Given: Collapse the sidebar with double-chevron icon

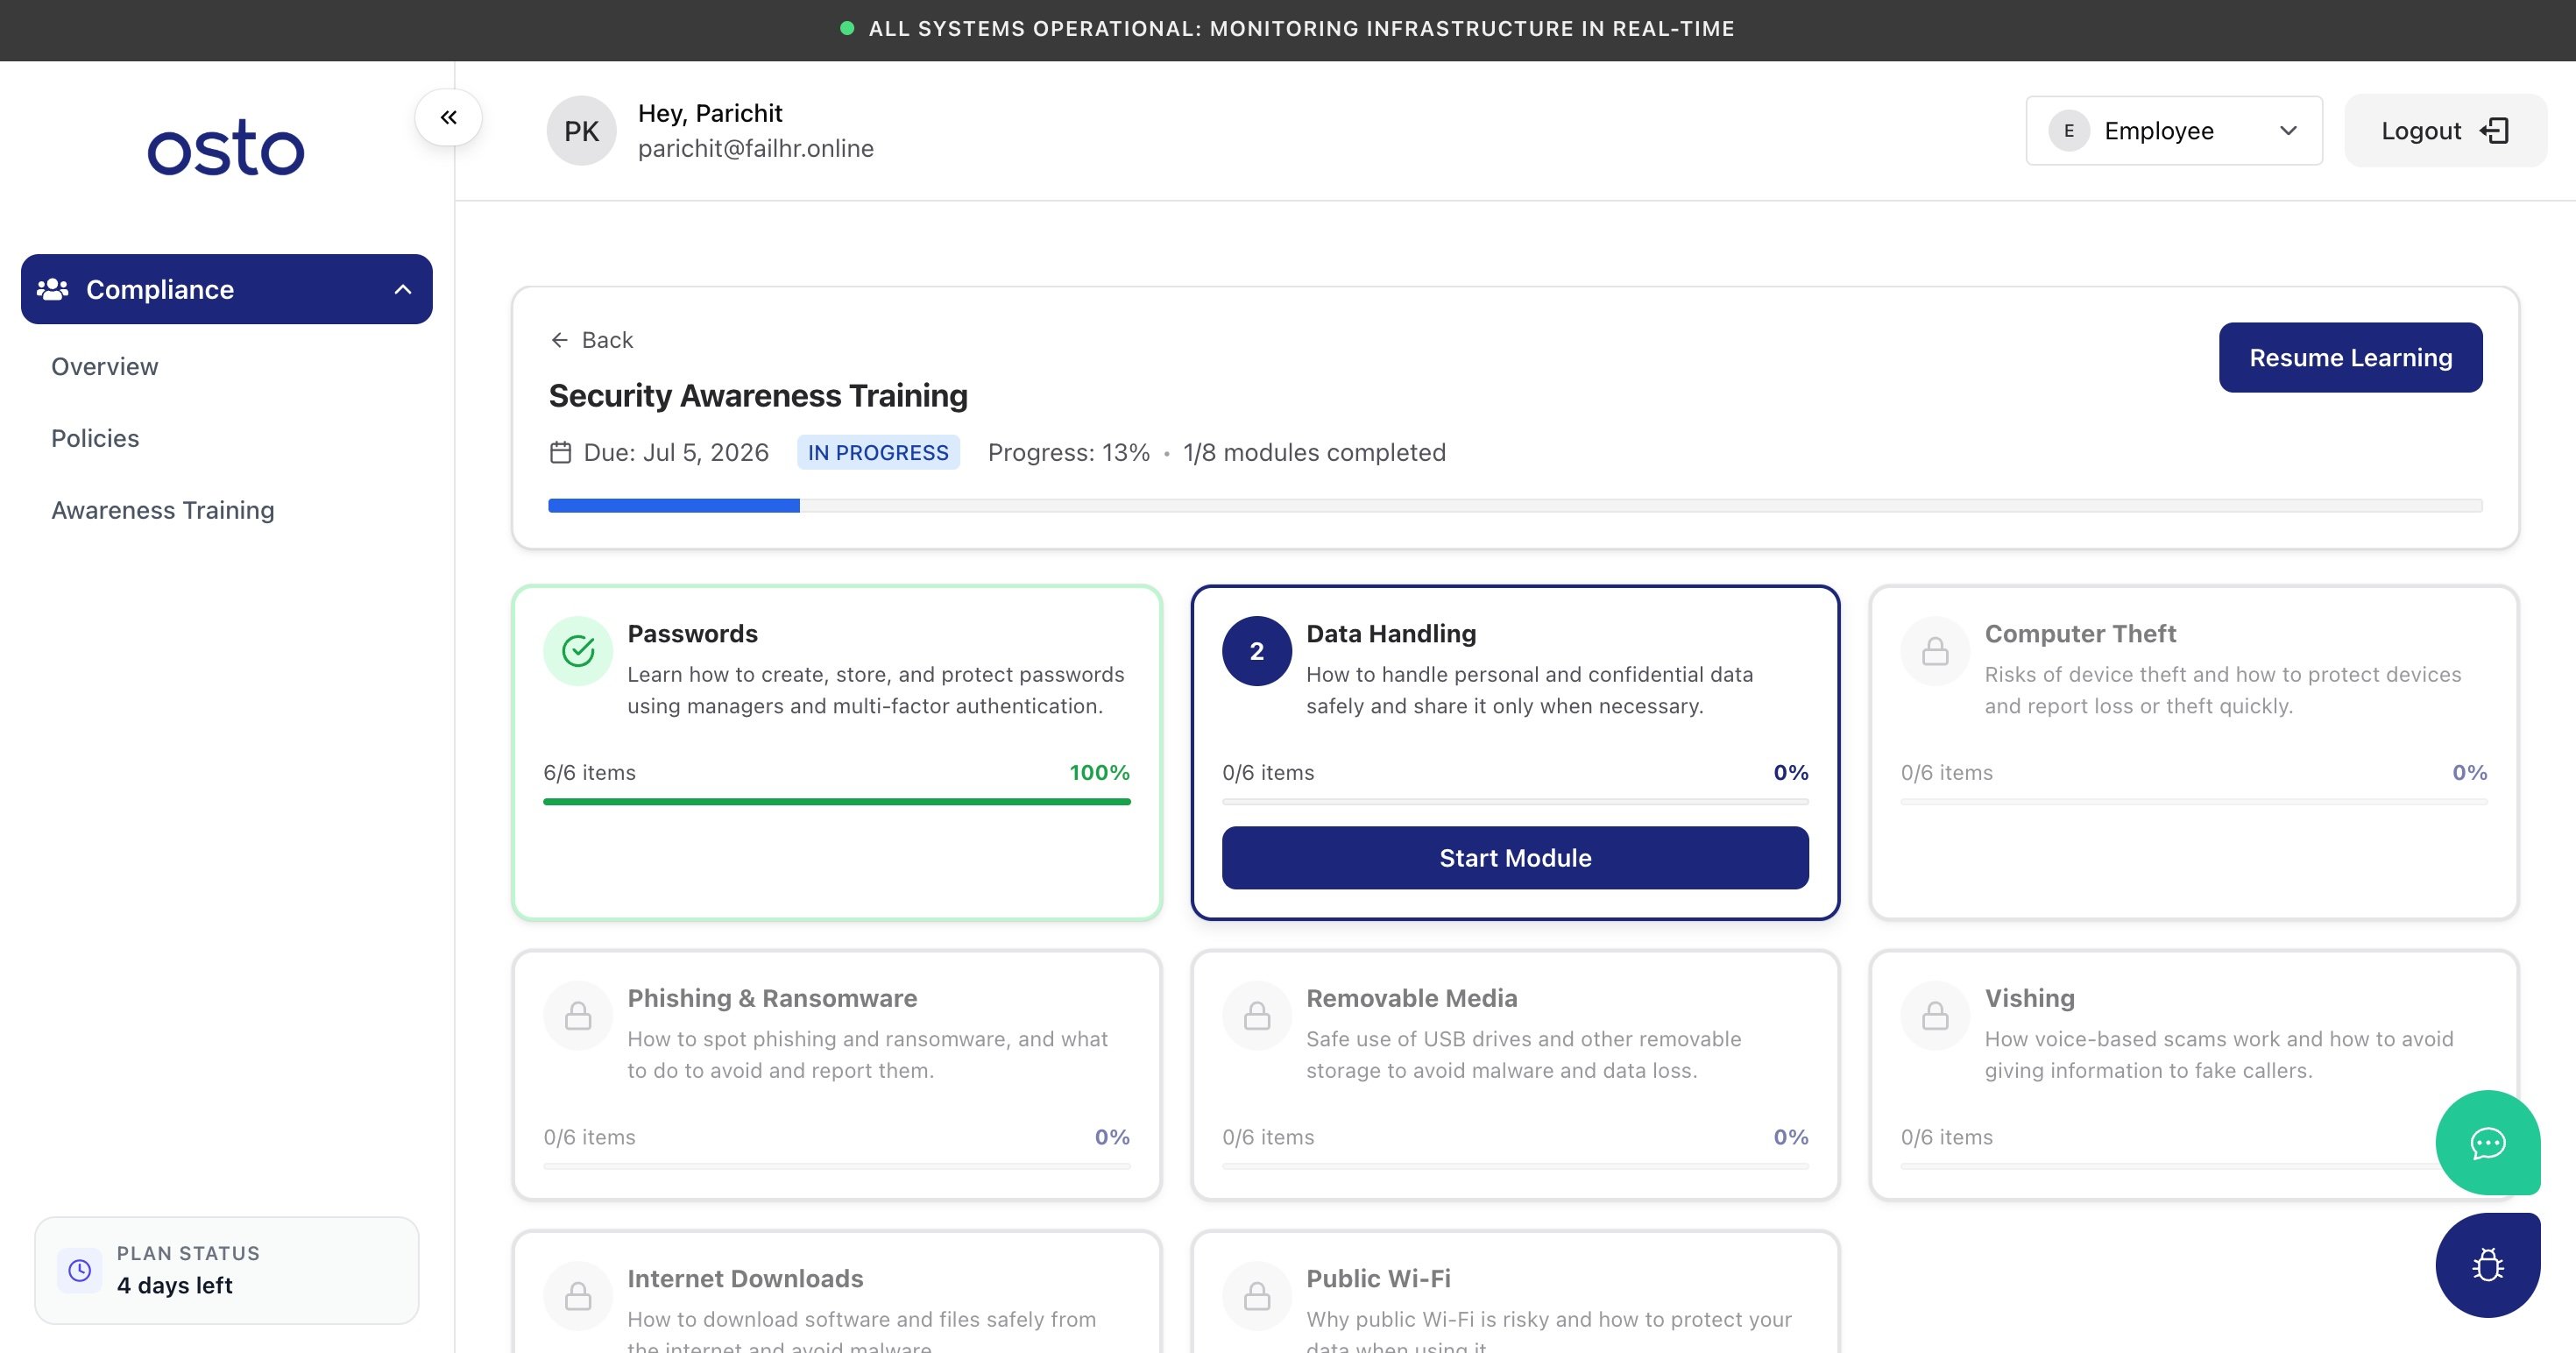Looking at the screenshot, I should [448, 118].
